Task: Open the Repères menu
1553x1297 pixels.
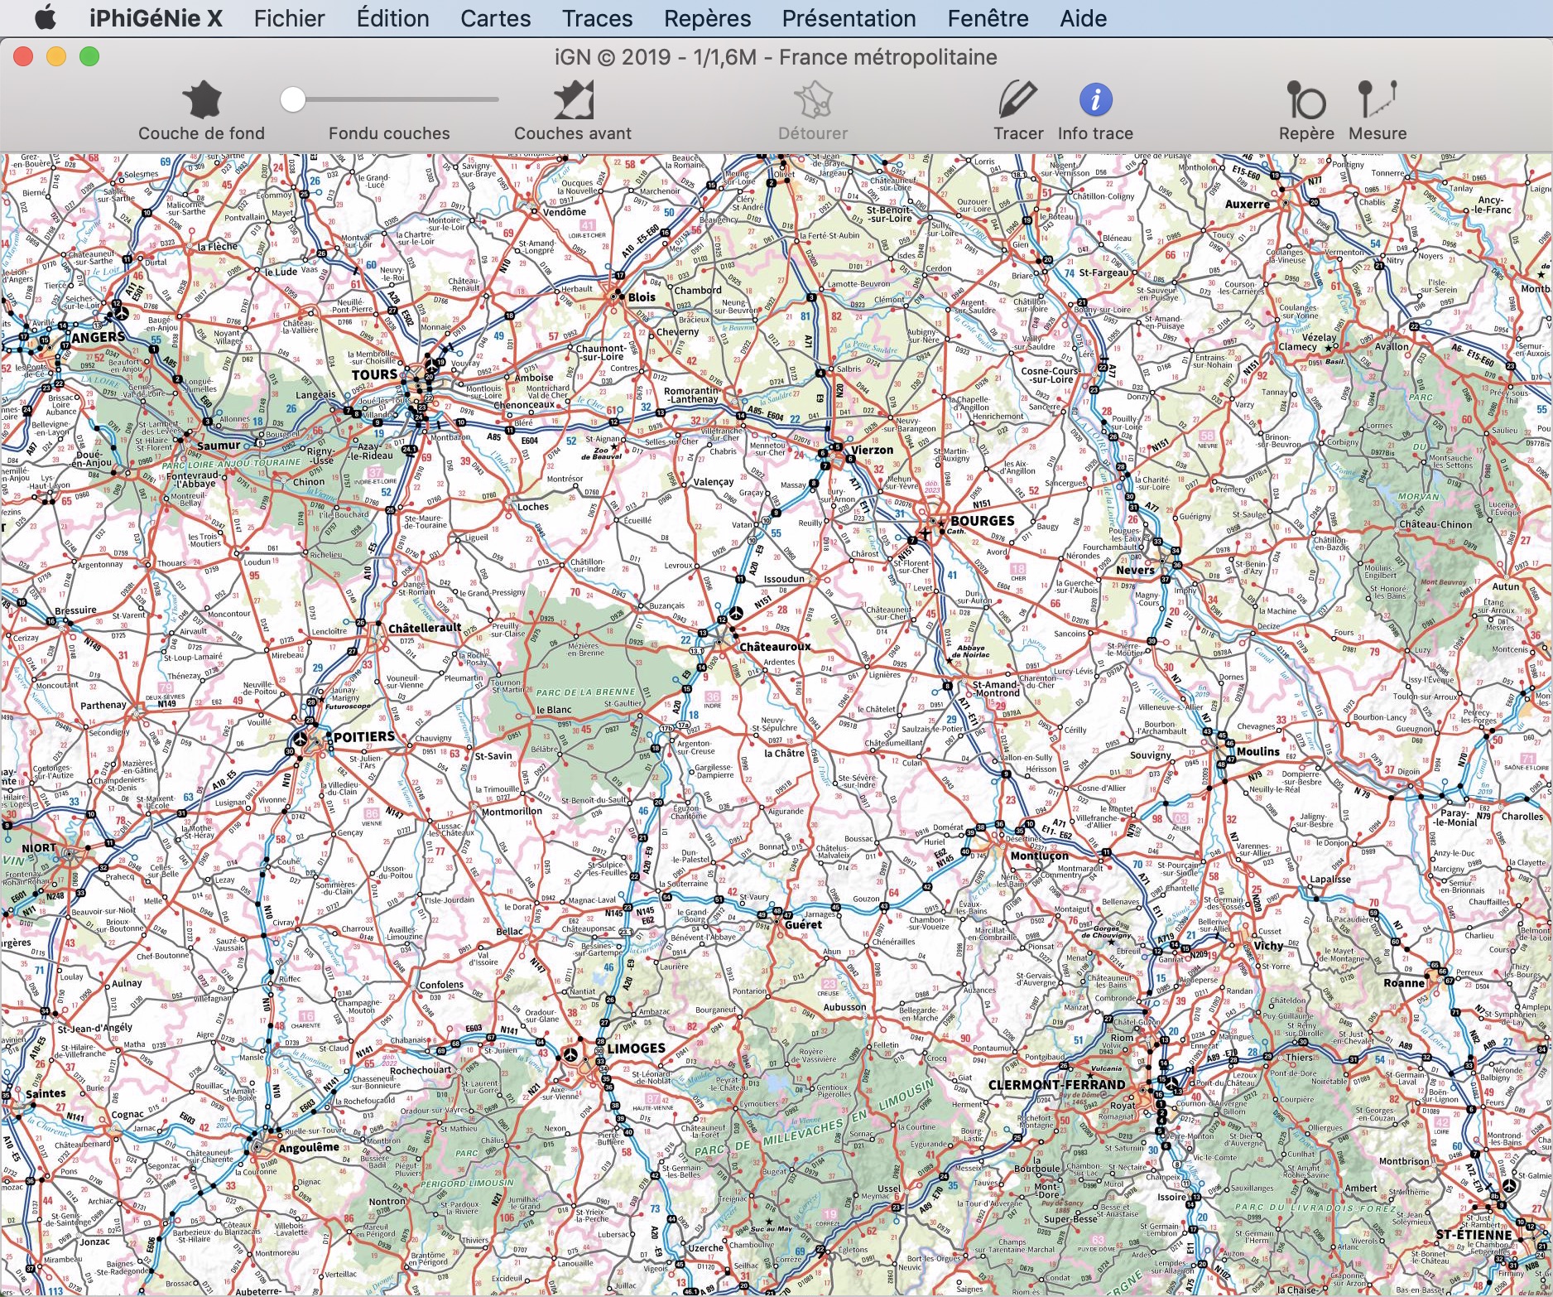Action: [x=707, y=18]
